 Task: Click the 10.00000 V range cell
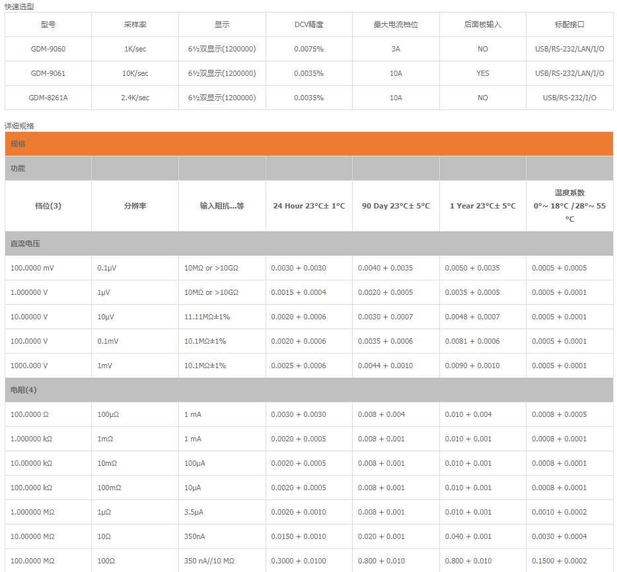[x=48, y=317]
